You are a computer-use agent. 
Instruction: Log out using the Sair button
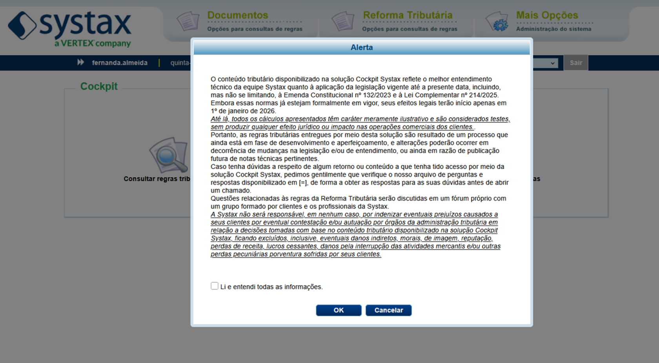576,63
